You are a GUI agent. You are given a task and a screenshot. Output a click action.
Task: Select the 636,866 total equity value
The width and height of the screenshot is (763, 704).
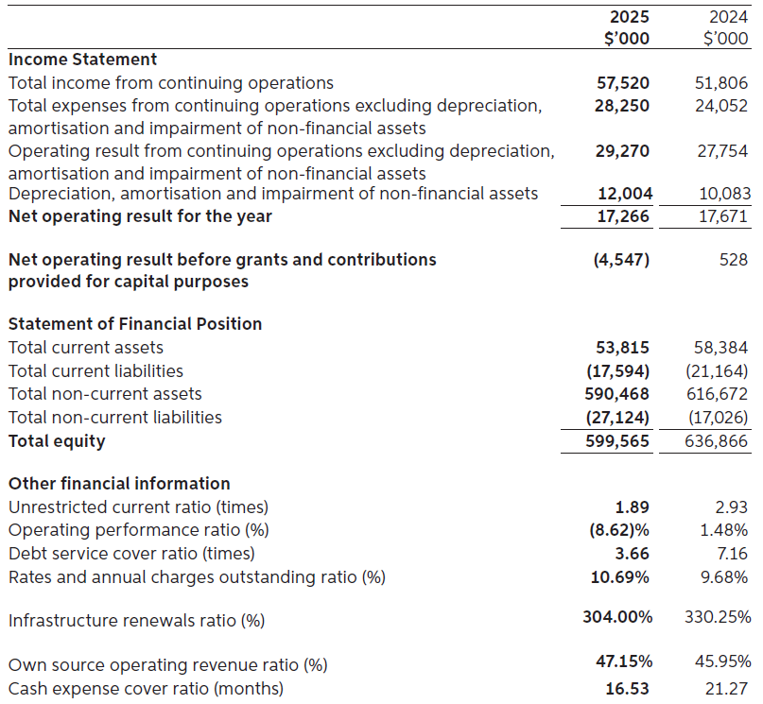click(716, 441)
